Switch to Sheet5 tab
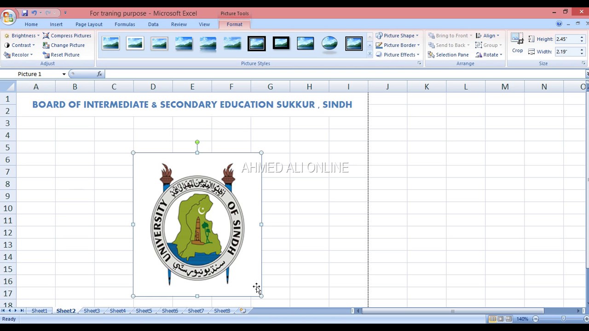The width and height of the screenshot is (589, 331). tap(144, 311)
